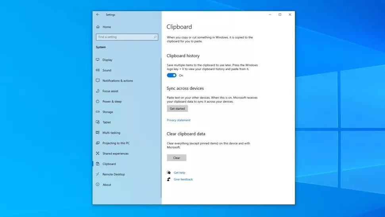Click the Give feedback person icon

tap(169, 179)
